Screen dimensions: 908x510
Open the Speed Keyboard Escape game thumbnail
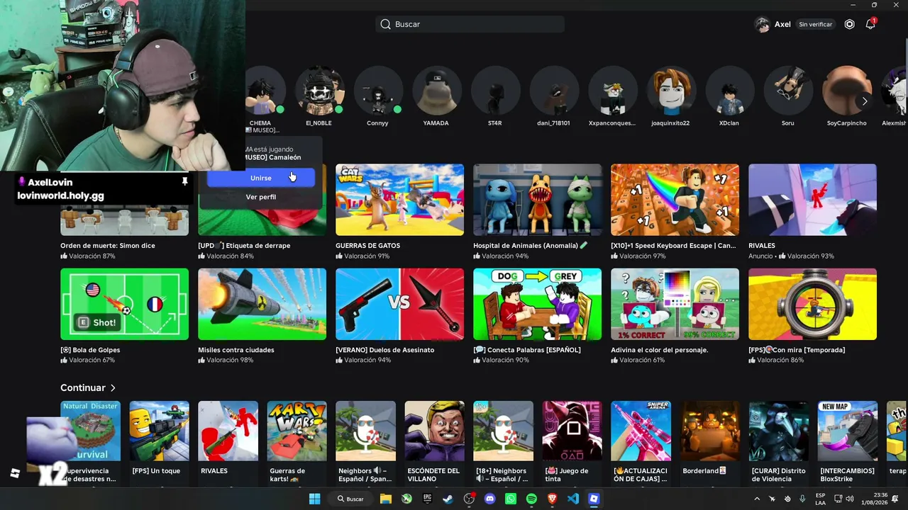[675, 200]
